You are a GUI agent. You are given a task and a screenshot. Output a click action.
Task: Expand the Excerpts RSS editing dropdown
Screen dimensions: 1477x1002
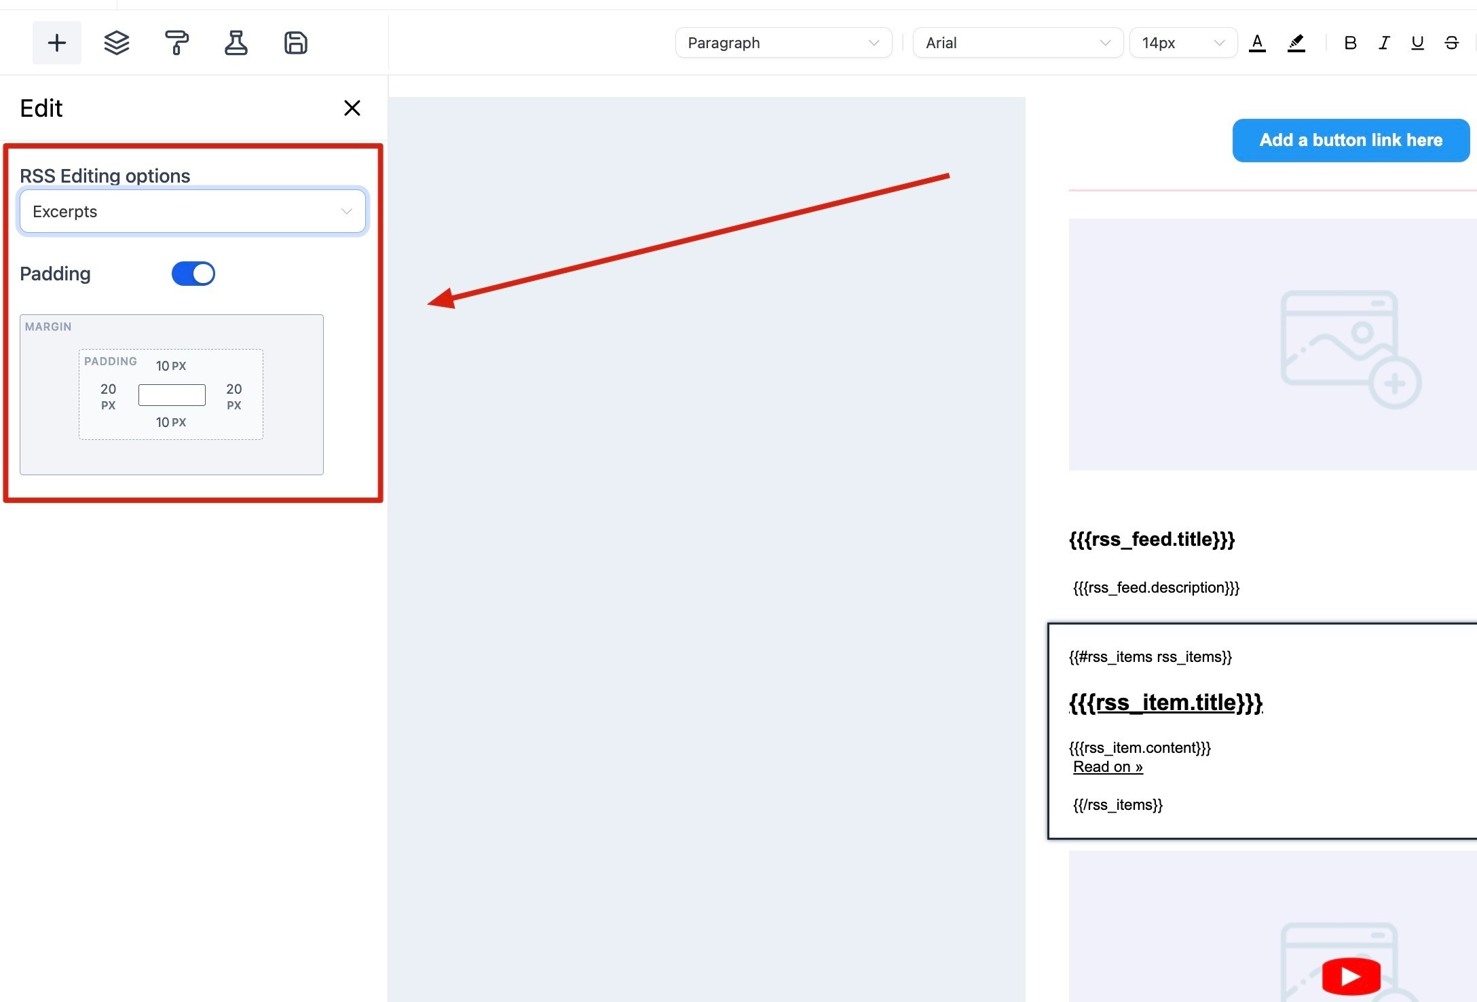(x=193, y=211)
